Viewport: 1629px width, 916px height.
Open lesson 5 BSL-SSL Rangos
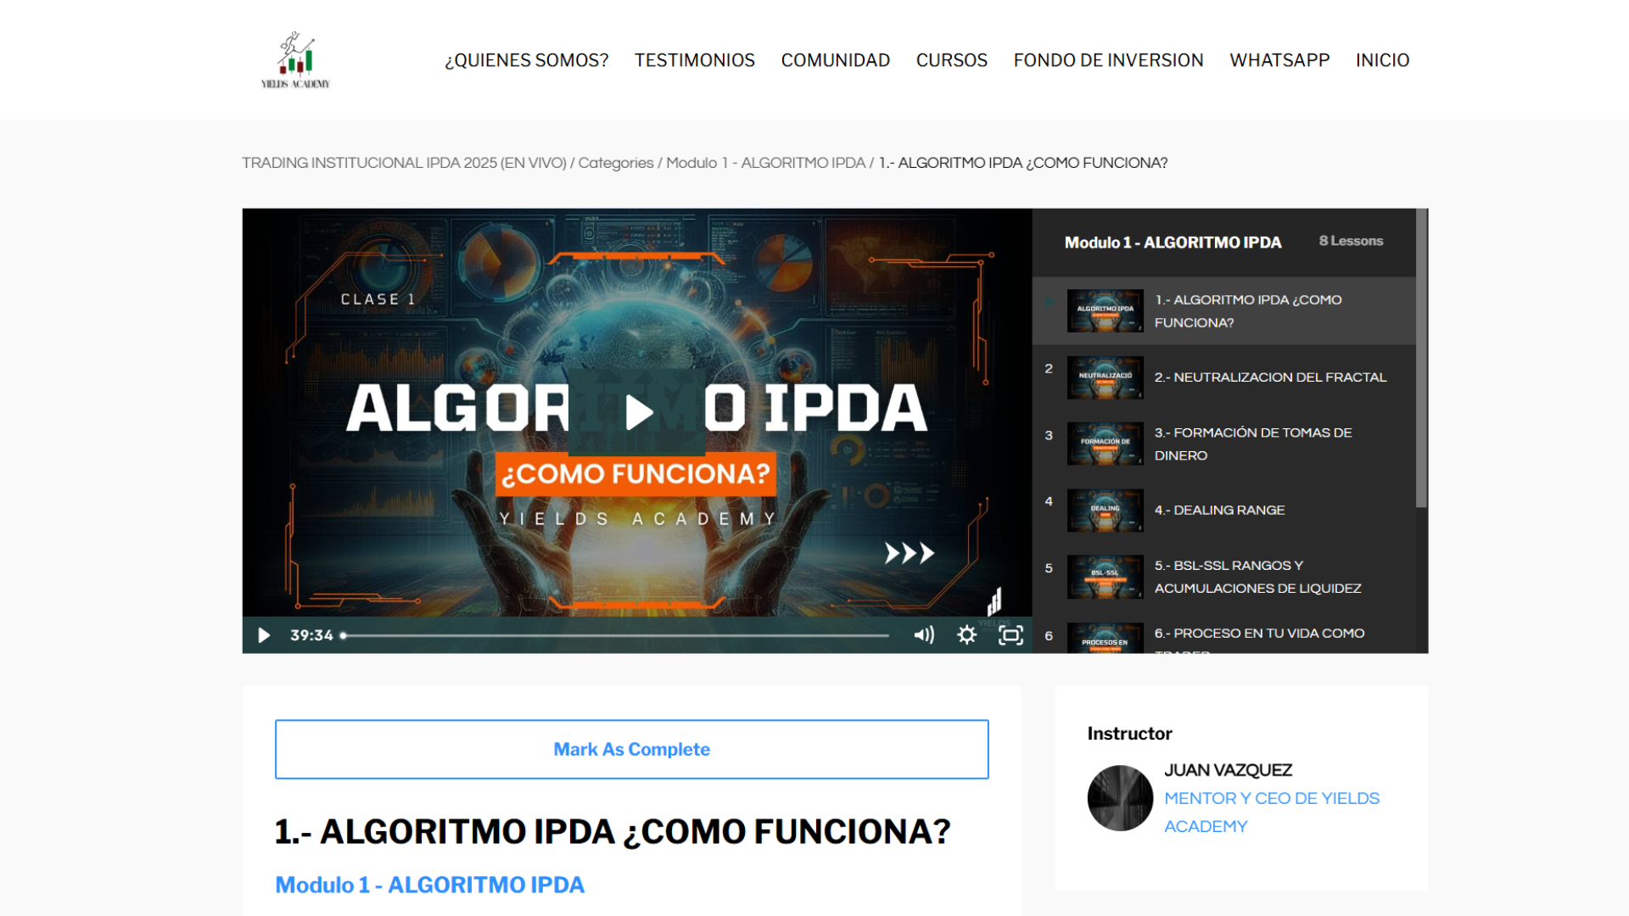click(x=1257, y=577)
